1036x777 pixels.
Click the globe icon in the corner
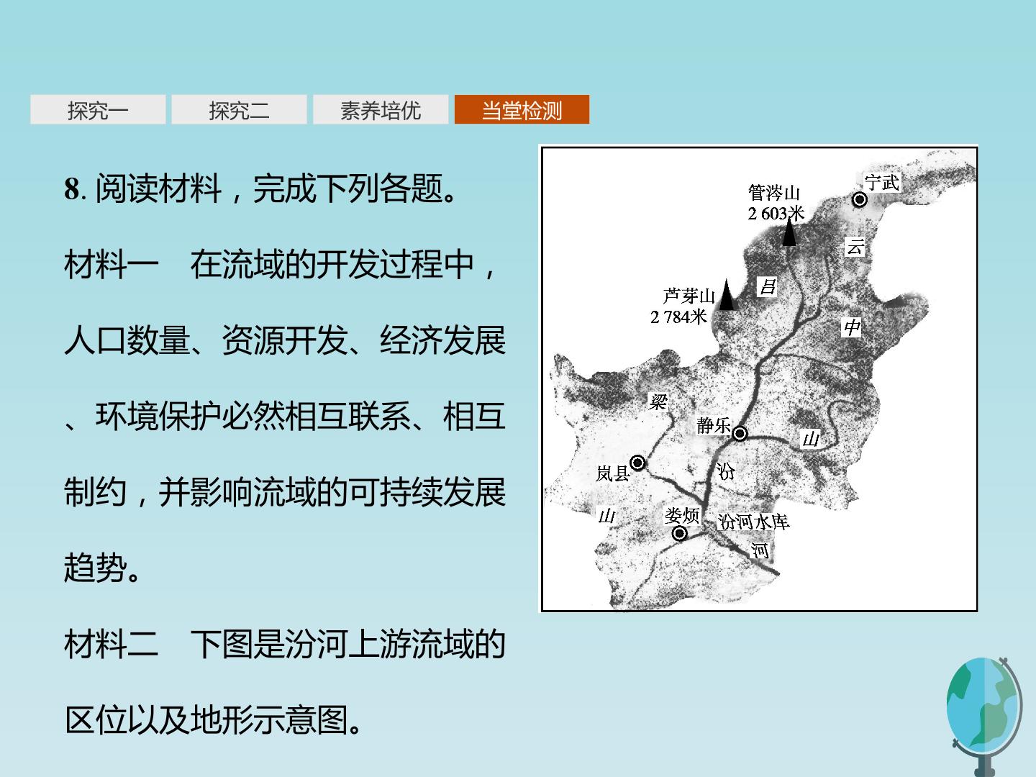[984, 715]
